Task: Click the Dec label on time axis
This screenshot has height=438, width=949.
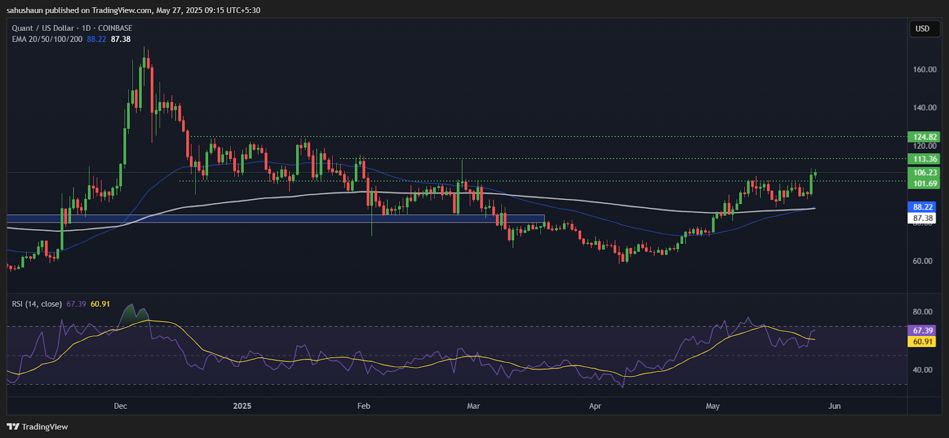Action: coord(120,406)
